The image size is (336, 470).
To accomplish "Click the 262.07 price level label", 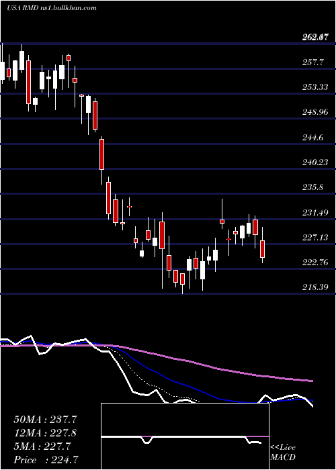I will coord(315,38).
